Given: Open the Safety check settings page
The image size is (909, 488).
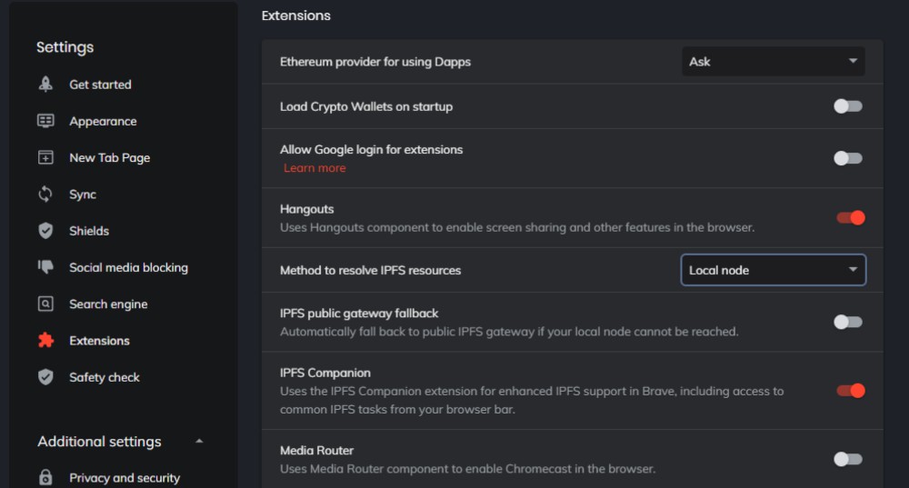Looking at the screenshot, I should tap(105, 377).
